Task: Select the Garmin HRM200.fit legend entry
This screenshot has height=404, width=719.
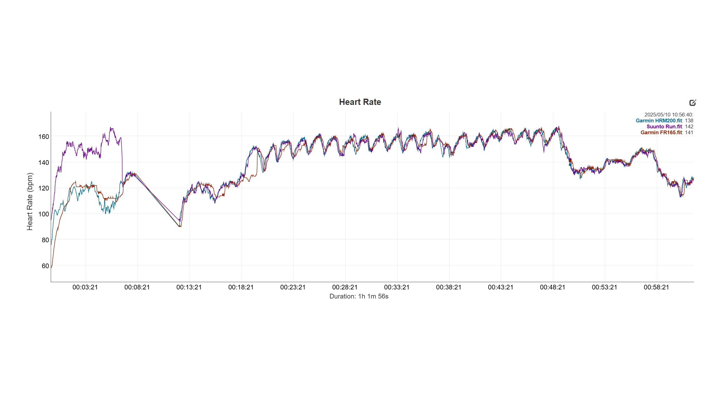Action: point(659,121)
